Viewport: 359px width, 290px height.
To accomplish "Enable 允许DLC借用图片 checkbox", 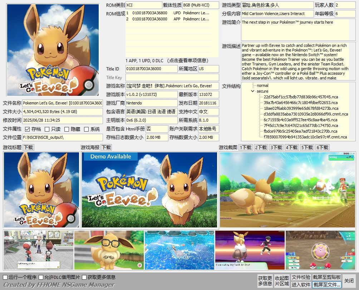I will (x=41, y=277).
